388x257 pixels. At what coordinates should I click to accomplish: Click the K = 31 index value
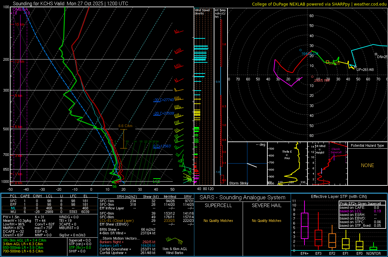click(x=39, y=217)
